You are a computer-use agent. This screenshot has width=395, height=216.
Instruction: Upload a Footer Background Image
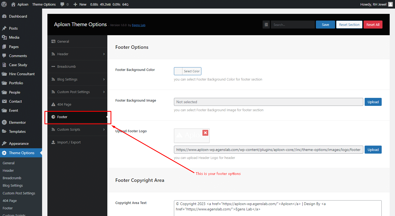pyautogui.click(x=373, y=102)
